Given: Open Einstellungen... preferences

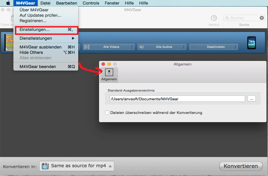Looking at the screenshot, I should 46,30.
